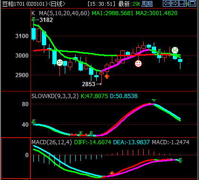
Task: Click the 豆粕1701 contract title
Action: (x=13, y=4)
